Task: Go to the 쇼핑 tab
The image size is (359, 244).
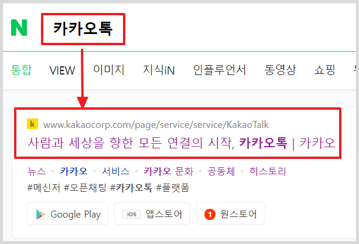Action: [x=324, y=70]
